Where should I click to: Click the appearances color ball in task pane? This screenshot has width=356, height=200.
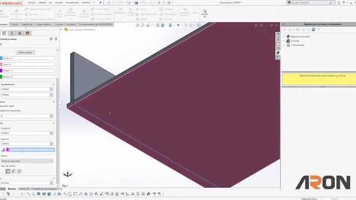pos(278,53)
